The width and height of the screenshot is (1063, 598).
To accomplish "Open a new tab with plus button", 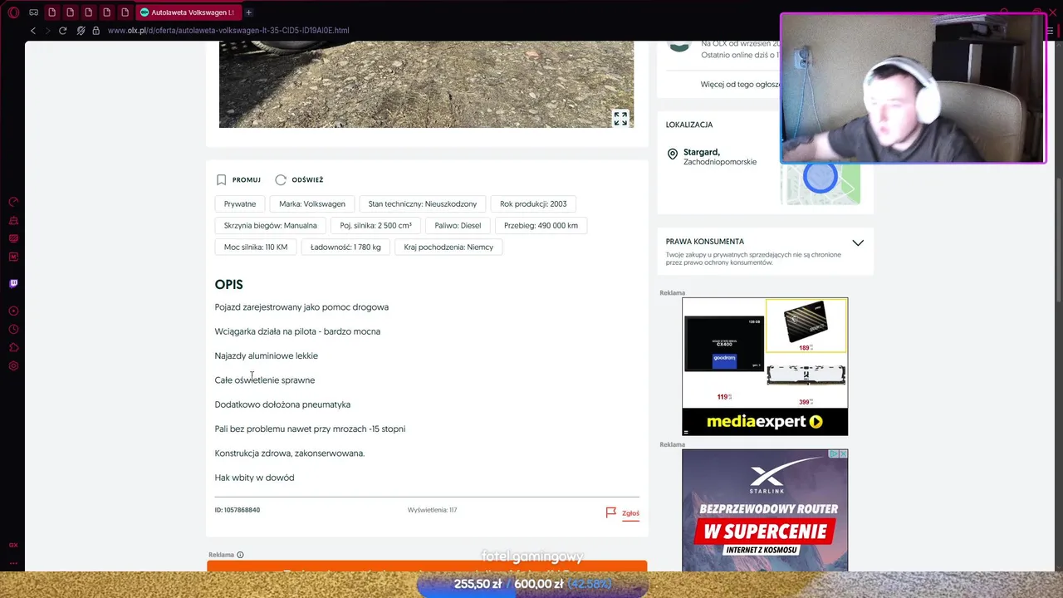I will point(248,12).
